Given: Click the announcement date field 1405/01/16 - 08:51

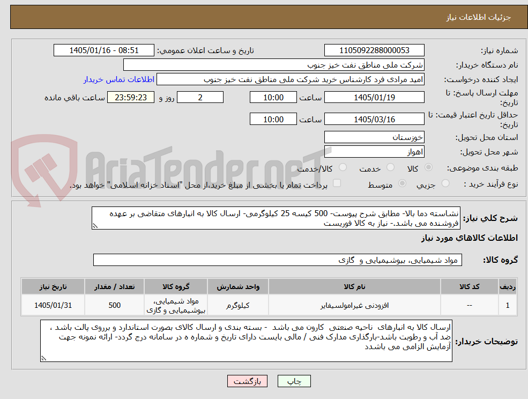Looking at the screenshot, I should click(x=103, y=50).
